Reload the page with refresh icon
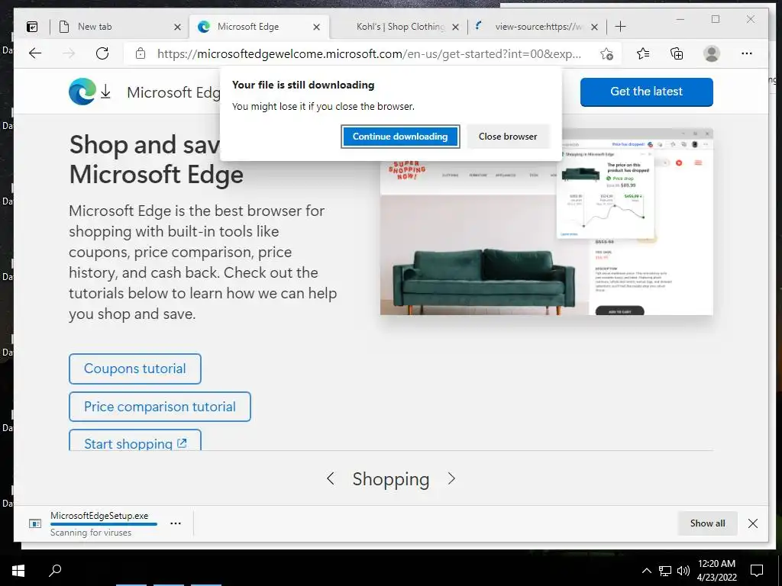782x586 pixels. (102, 53)
